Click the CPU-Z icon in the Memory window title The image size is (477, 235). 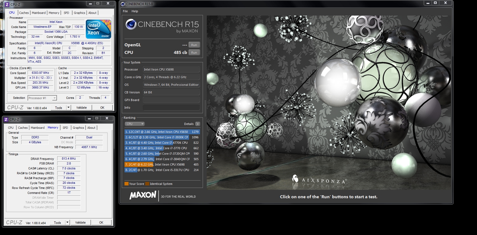coord(6,120)
